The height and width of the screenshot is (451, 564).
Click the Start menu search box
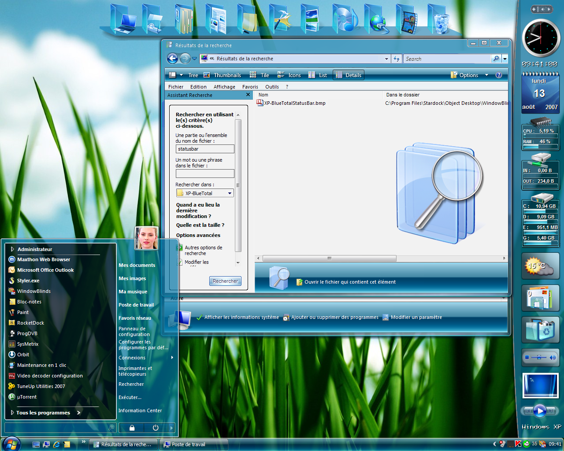pos(60,427)
